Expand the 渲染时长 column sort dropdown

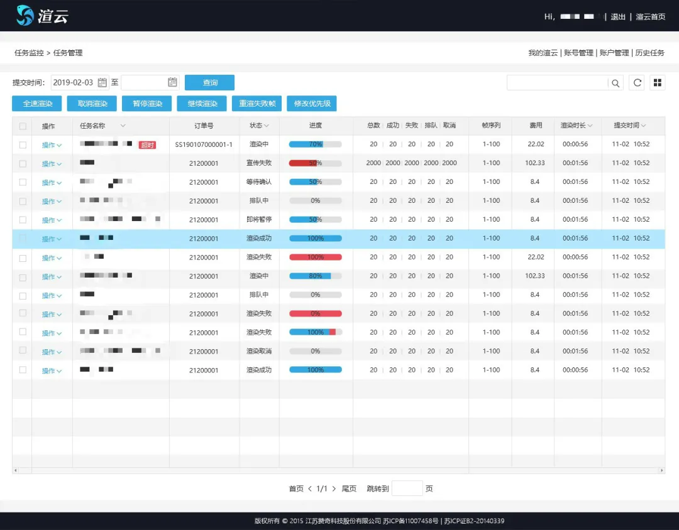590,126
